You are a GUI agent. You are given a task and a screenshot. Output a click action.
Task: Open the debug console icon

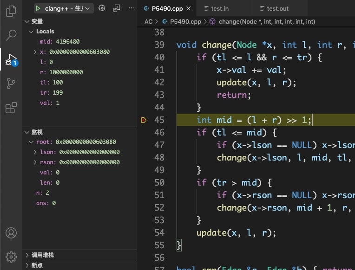pyautogui.click(x=117, y=8)
